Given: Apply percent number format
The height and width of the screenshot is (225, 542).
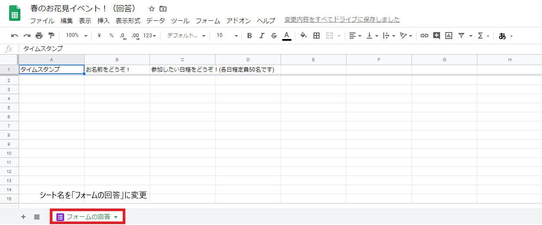Looking at the screenshot, I should tap(111, 36).
